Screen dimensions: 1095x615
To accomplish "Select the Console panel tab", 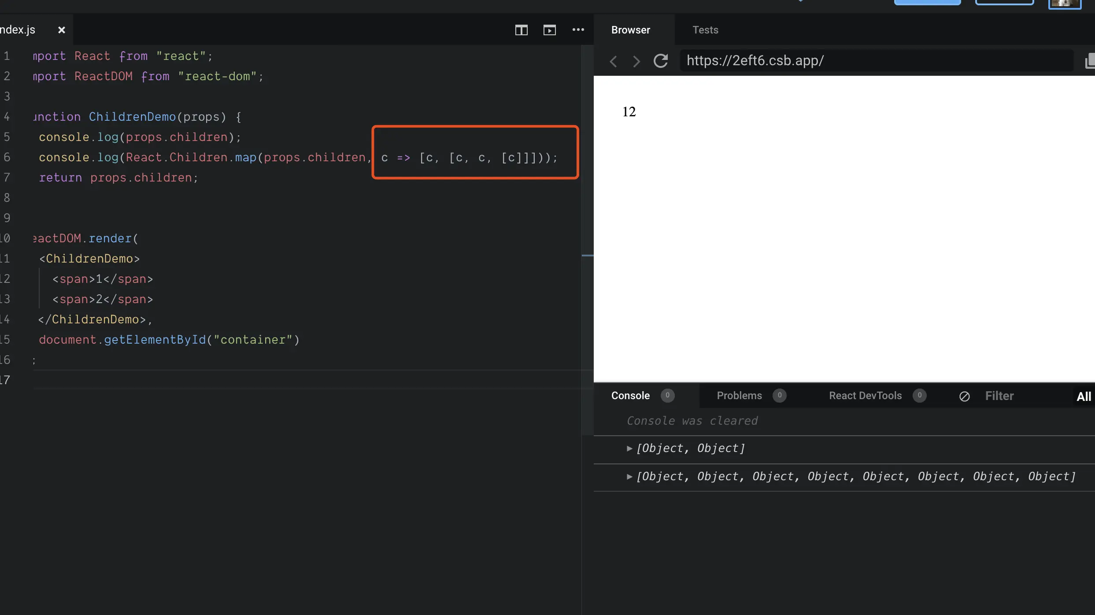I will pos(630,396).
